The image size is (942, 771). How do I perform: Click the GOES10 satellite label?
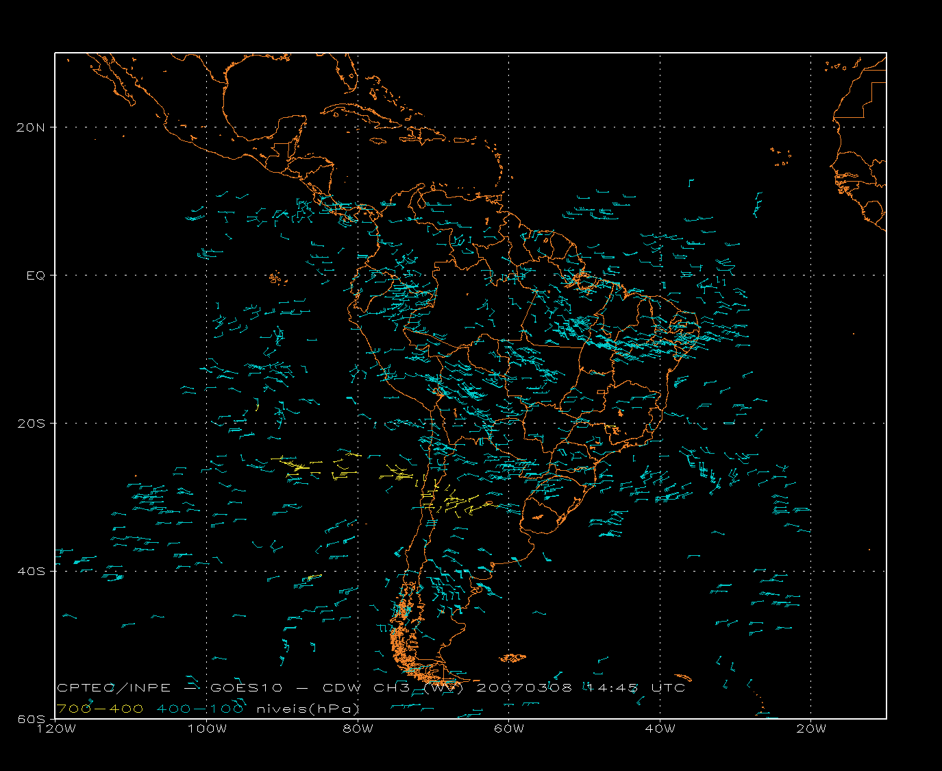[x=247, y=687]
